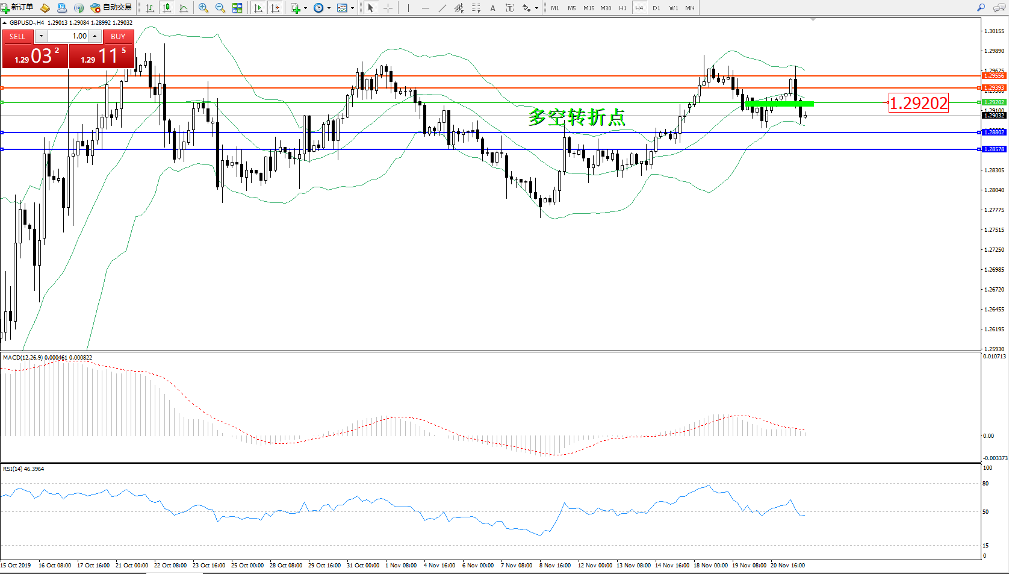Screen dimensions: 1009x574
Task: Toggle chart auto scroll button
Action: click(258, 8)
